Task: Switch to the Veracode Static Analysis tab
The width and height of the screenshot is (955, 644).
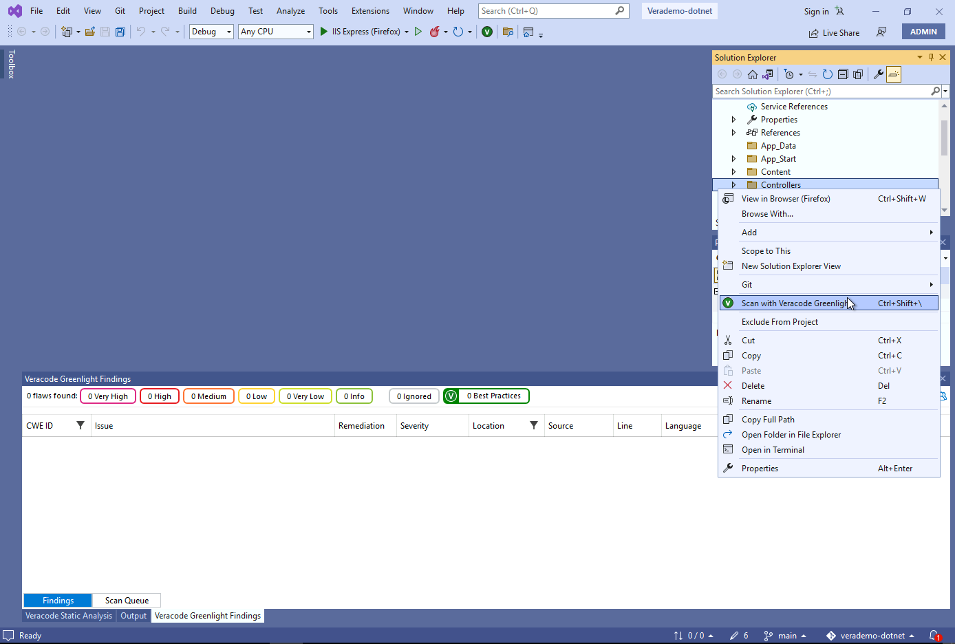Action: (x=69, y=616)
